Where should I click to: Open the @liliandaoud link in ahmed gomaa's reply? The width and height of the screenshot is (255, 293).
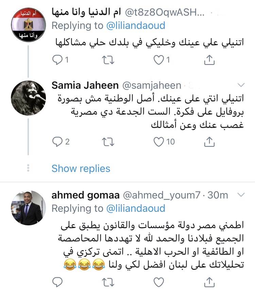click(136, 208)
